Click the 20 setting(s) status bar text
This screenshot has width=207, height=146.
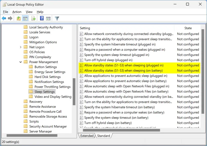coord(11,142)
